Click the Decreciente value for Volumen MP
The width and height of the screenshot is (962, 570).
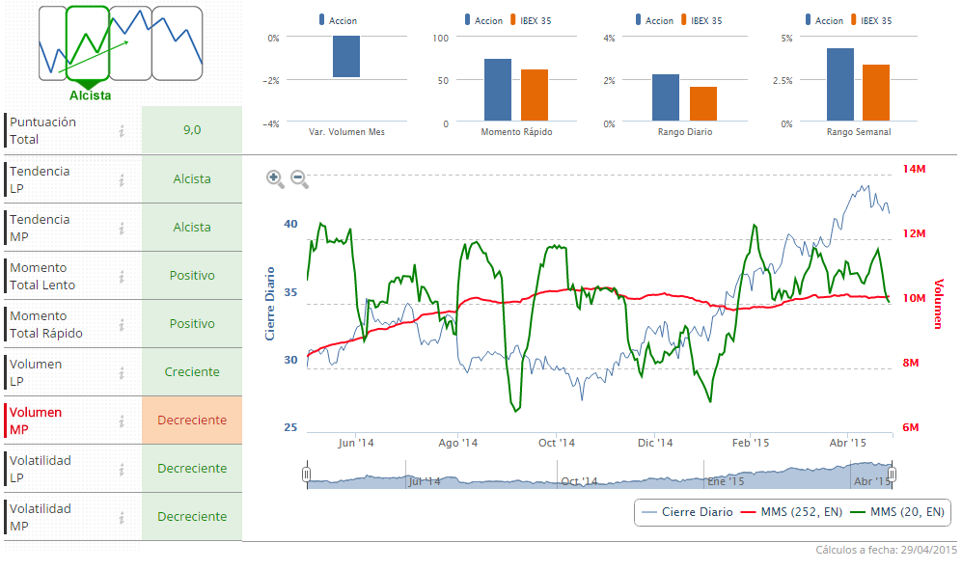click(192, 421)
